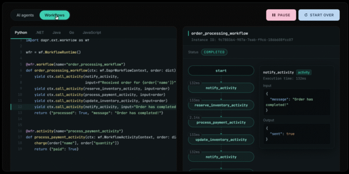Click the restart arrow icon in START OVER
Viewport: 349px width, 174px height.
pos(306,15)
